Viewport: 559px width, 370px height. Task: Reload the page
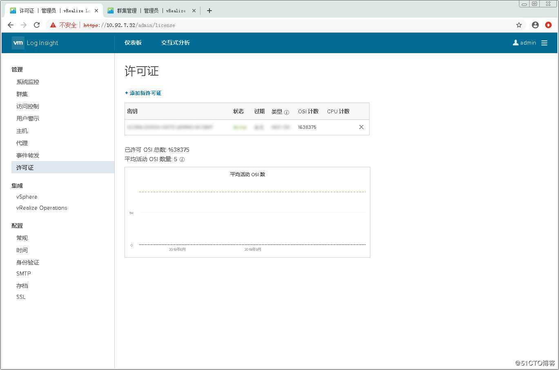pyautogui.click(x=37, y=25)
